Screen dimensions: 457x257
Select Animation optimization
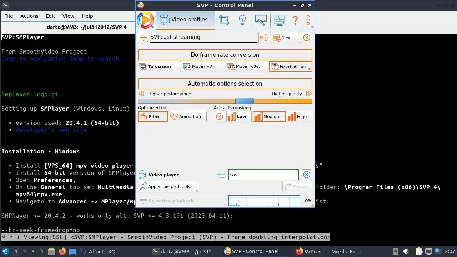[187, 116]
